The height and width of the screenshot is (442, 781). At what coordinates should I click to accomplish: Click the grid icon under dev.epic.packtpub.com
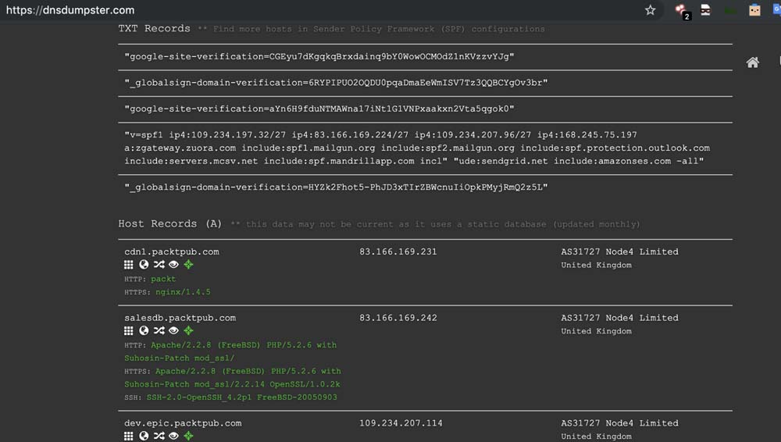click(x=129, y=436)
